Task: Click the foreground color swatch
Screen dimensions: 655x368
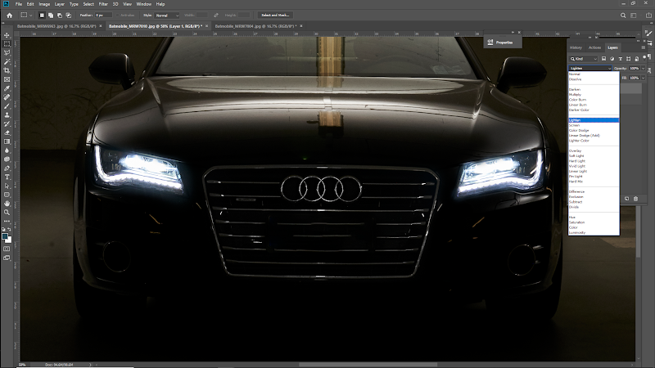Action: 5,236
